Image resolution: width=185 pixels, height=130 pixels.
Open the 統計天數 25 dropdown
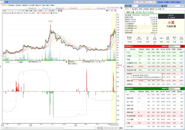(135, 6)
